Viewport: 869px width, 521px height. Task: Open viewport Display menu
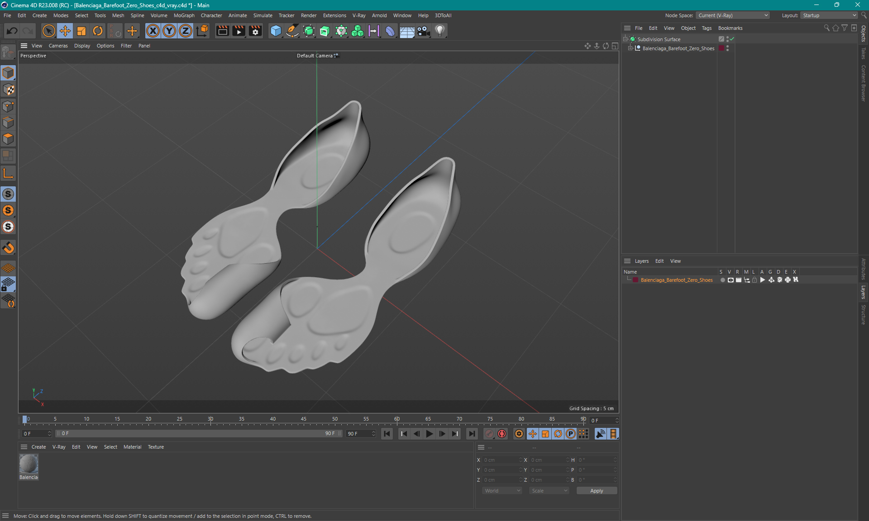pos(82,46)
